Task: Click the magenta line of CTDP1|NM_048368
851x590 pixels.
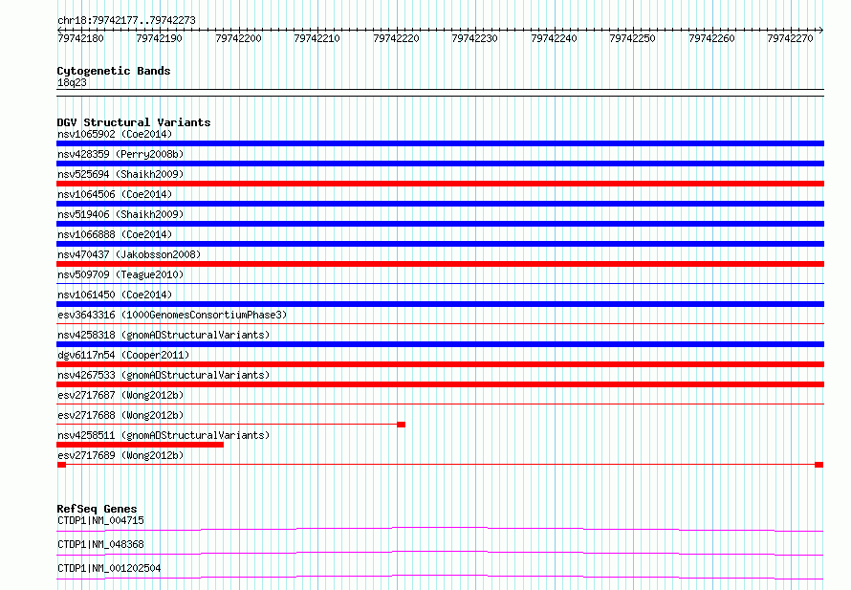Action: coord(440,553)
